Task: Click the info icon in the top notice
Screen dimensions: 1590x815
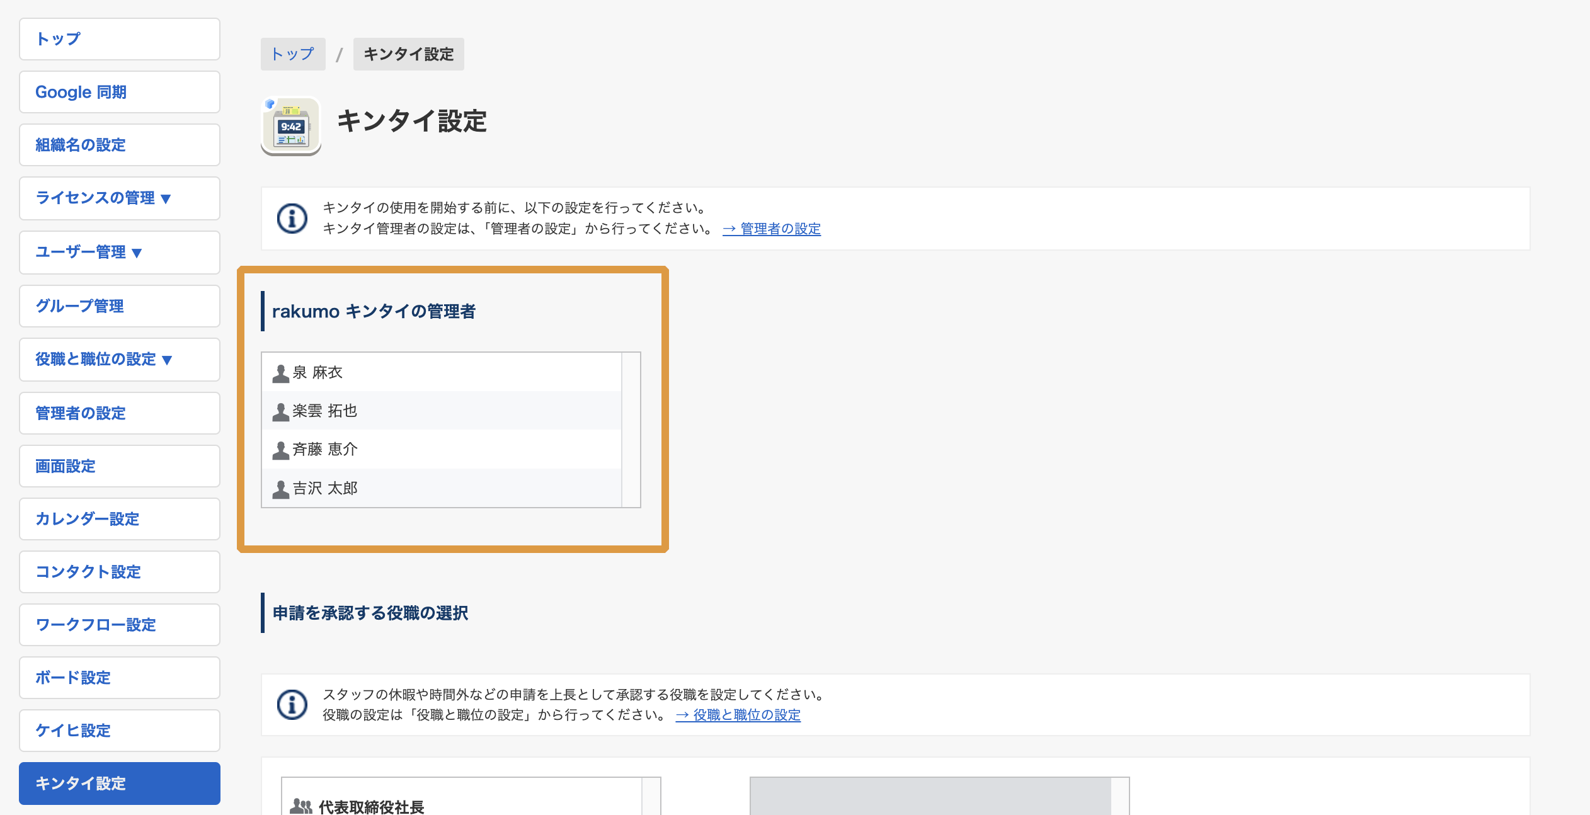Action: point(292,219)
